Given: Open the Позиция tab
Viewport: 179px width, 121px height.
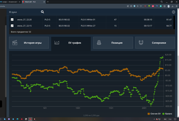Looking at the screenshot, I should (113, 43).
